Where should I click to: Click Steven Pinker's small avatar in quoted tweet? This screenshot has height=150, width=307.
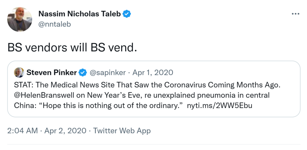click(18, 72)
